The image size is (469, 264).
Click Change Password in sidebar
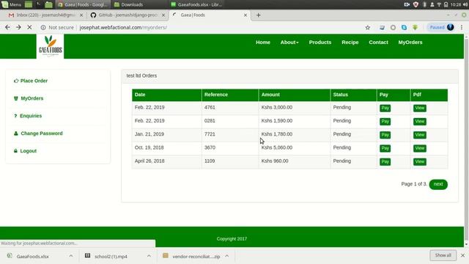38,133
